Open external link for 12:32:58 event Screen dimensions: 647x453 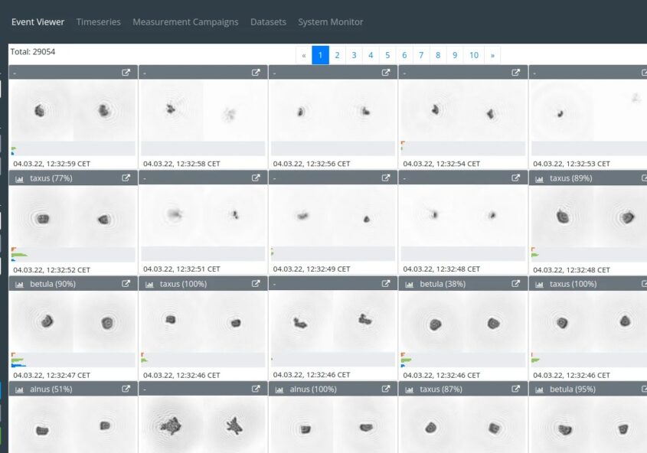tap(256, 72)
